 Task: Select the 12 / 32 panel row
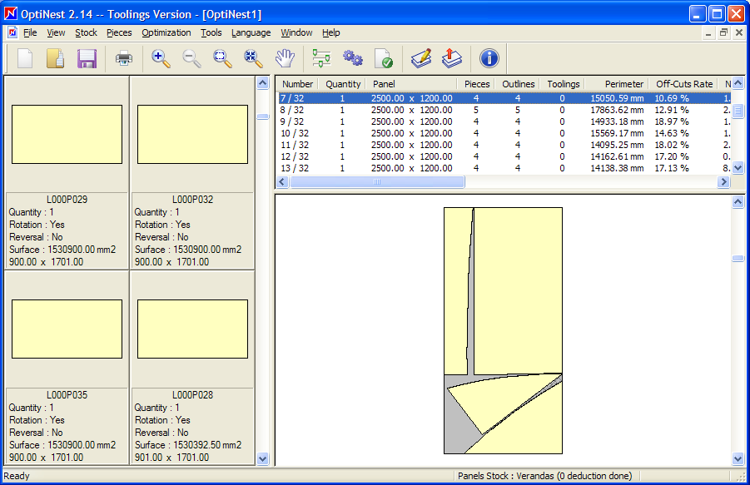click(x=504, y=156)
